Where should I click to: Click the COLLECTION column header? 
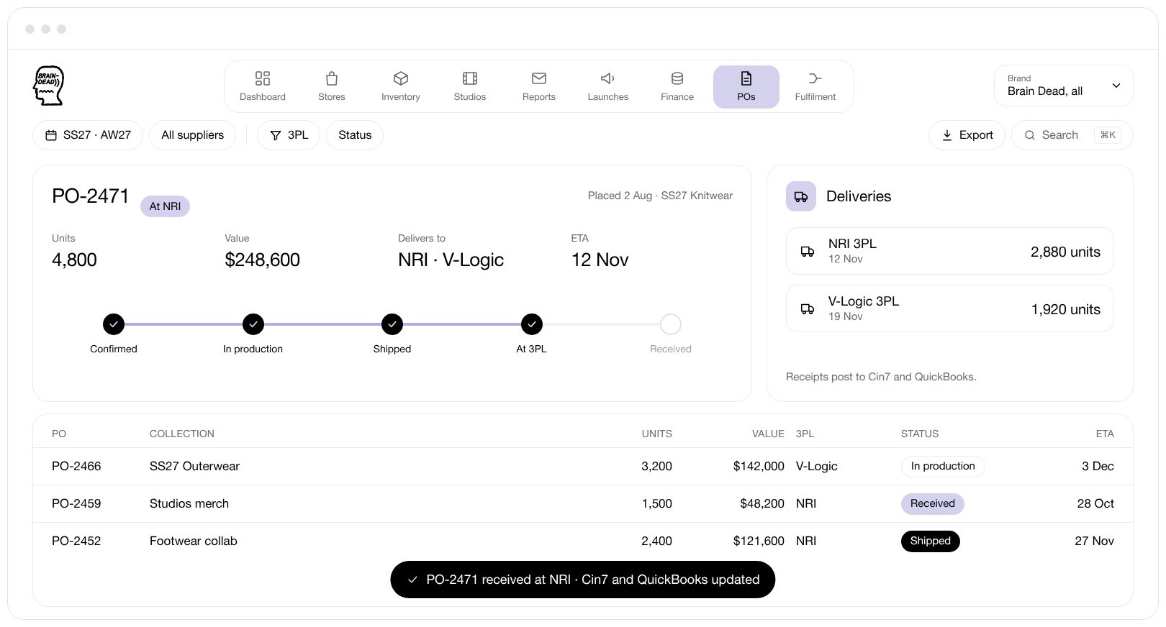(x=182, y=434)
